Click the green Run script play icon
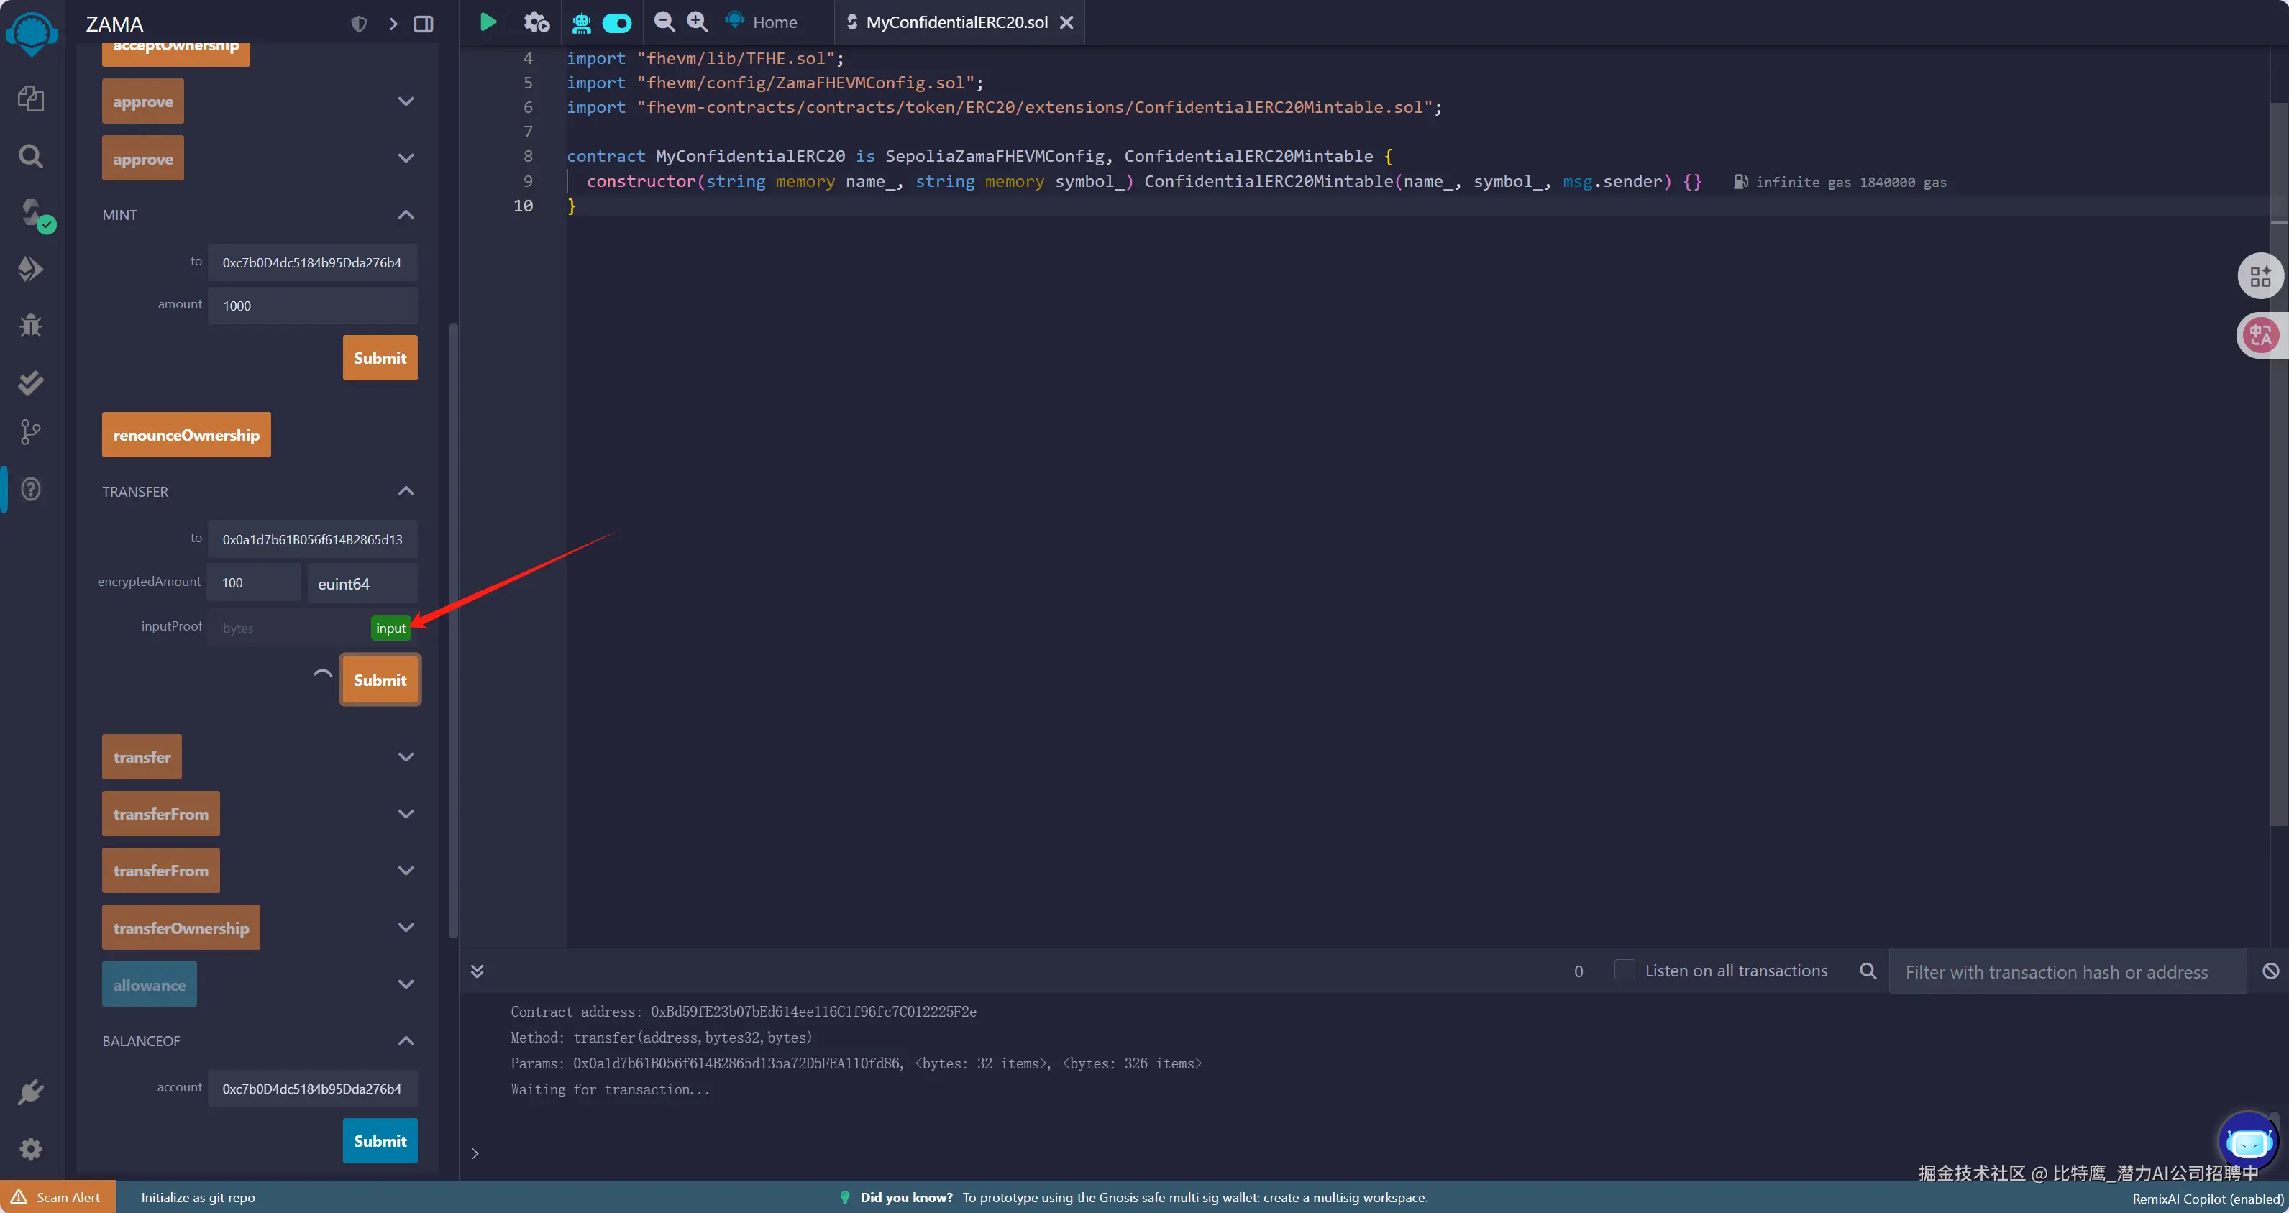The width and height of the screenshot is (2289, 1213). click(x=488, y=22)
